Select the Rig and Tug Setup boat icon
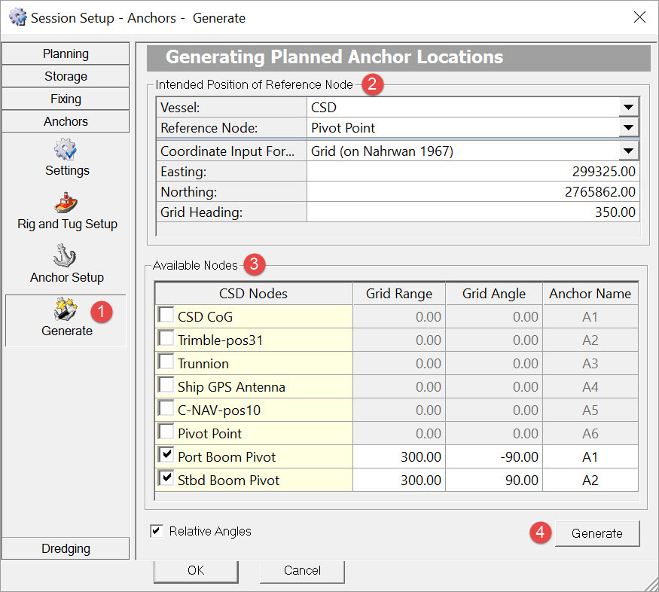Viewport: 659px width, 592px height. tap(66, 203)
